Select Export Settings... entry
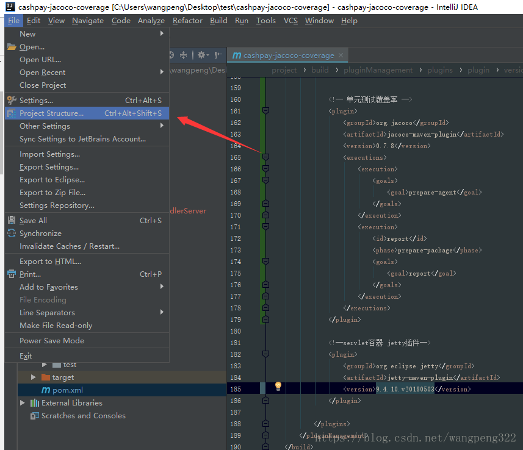Image resolution: width=523 pixels, height=450 pixels. tap(87, 167)
